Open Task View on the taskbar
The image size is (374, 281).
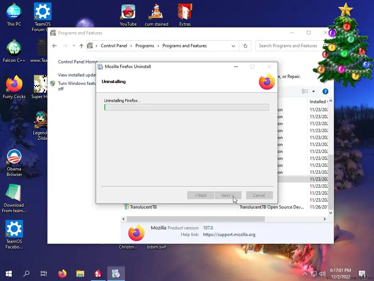tap(44, 273)
